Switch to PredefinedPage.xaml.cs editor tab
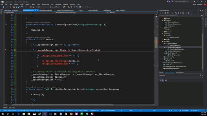This screenshot has height=116, width=207. coord(11,10)
